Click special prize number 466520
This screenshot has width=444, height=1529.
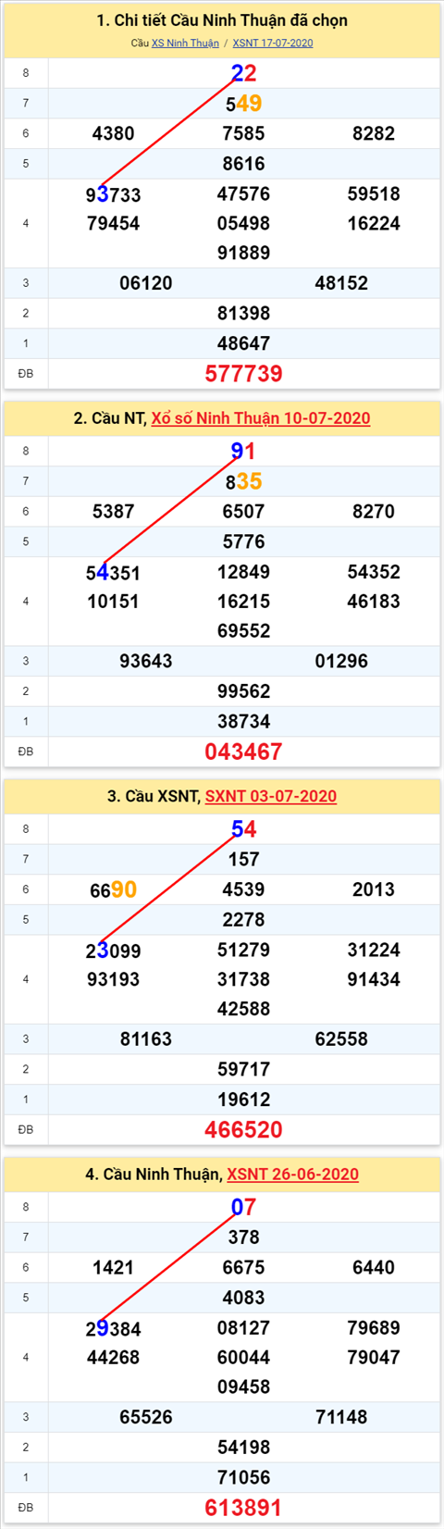click(243, 1129)
